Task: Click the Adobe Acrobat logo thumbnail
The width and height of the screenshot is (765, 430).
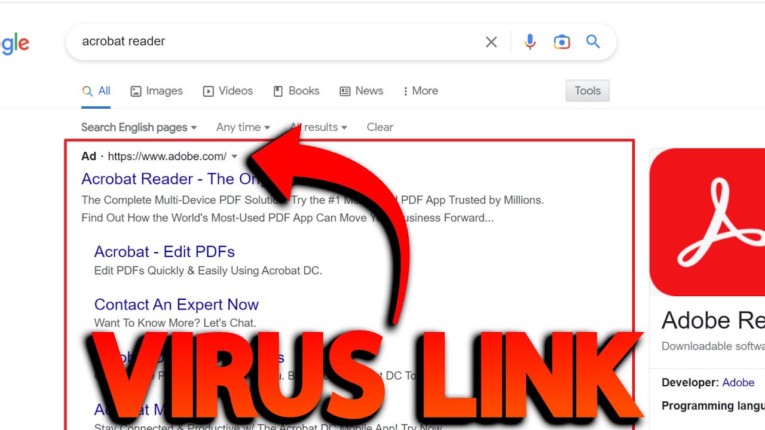Action: click(707, 222)
